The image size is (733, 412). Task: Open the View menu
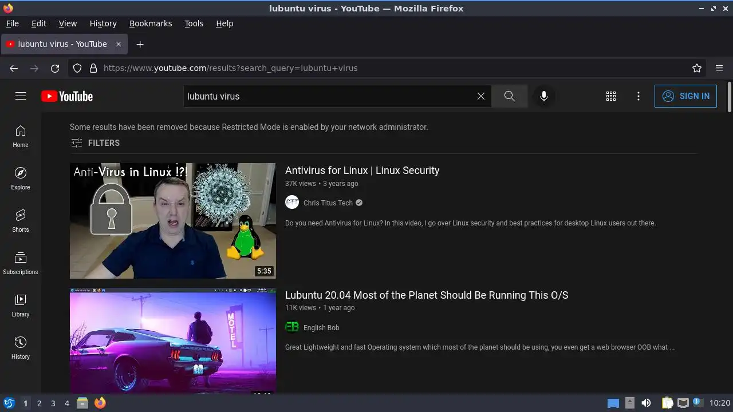coord(68,23)
